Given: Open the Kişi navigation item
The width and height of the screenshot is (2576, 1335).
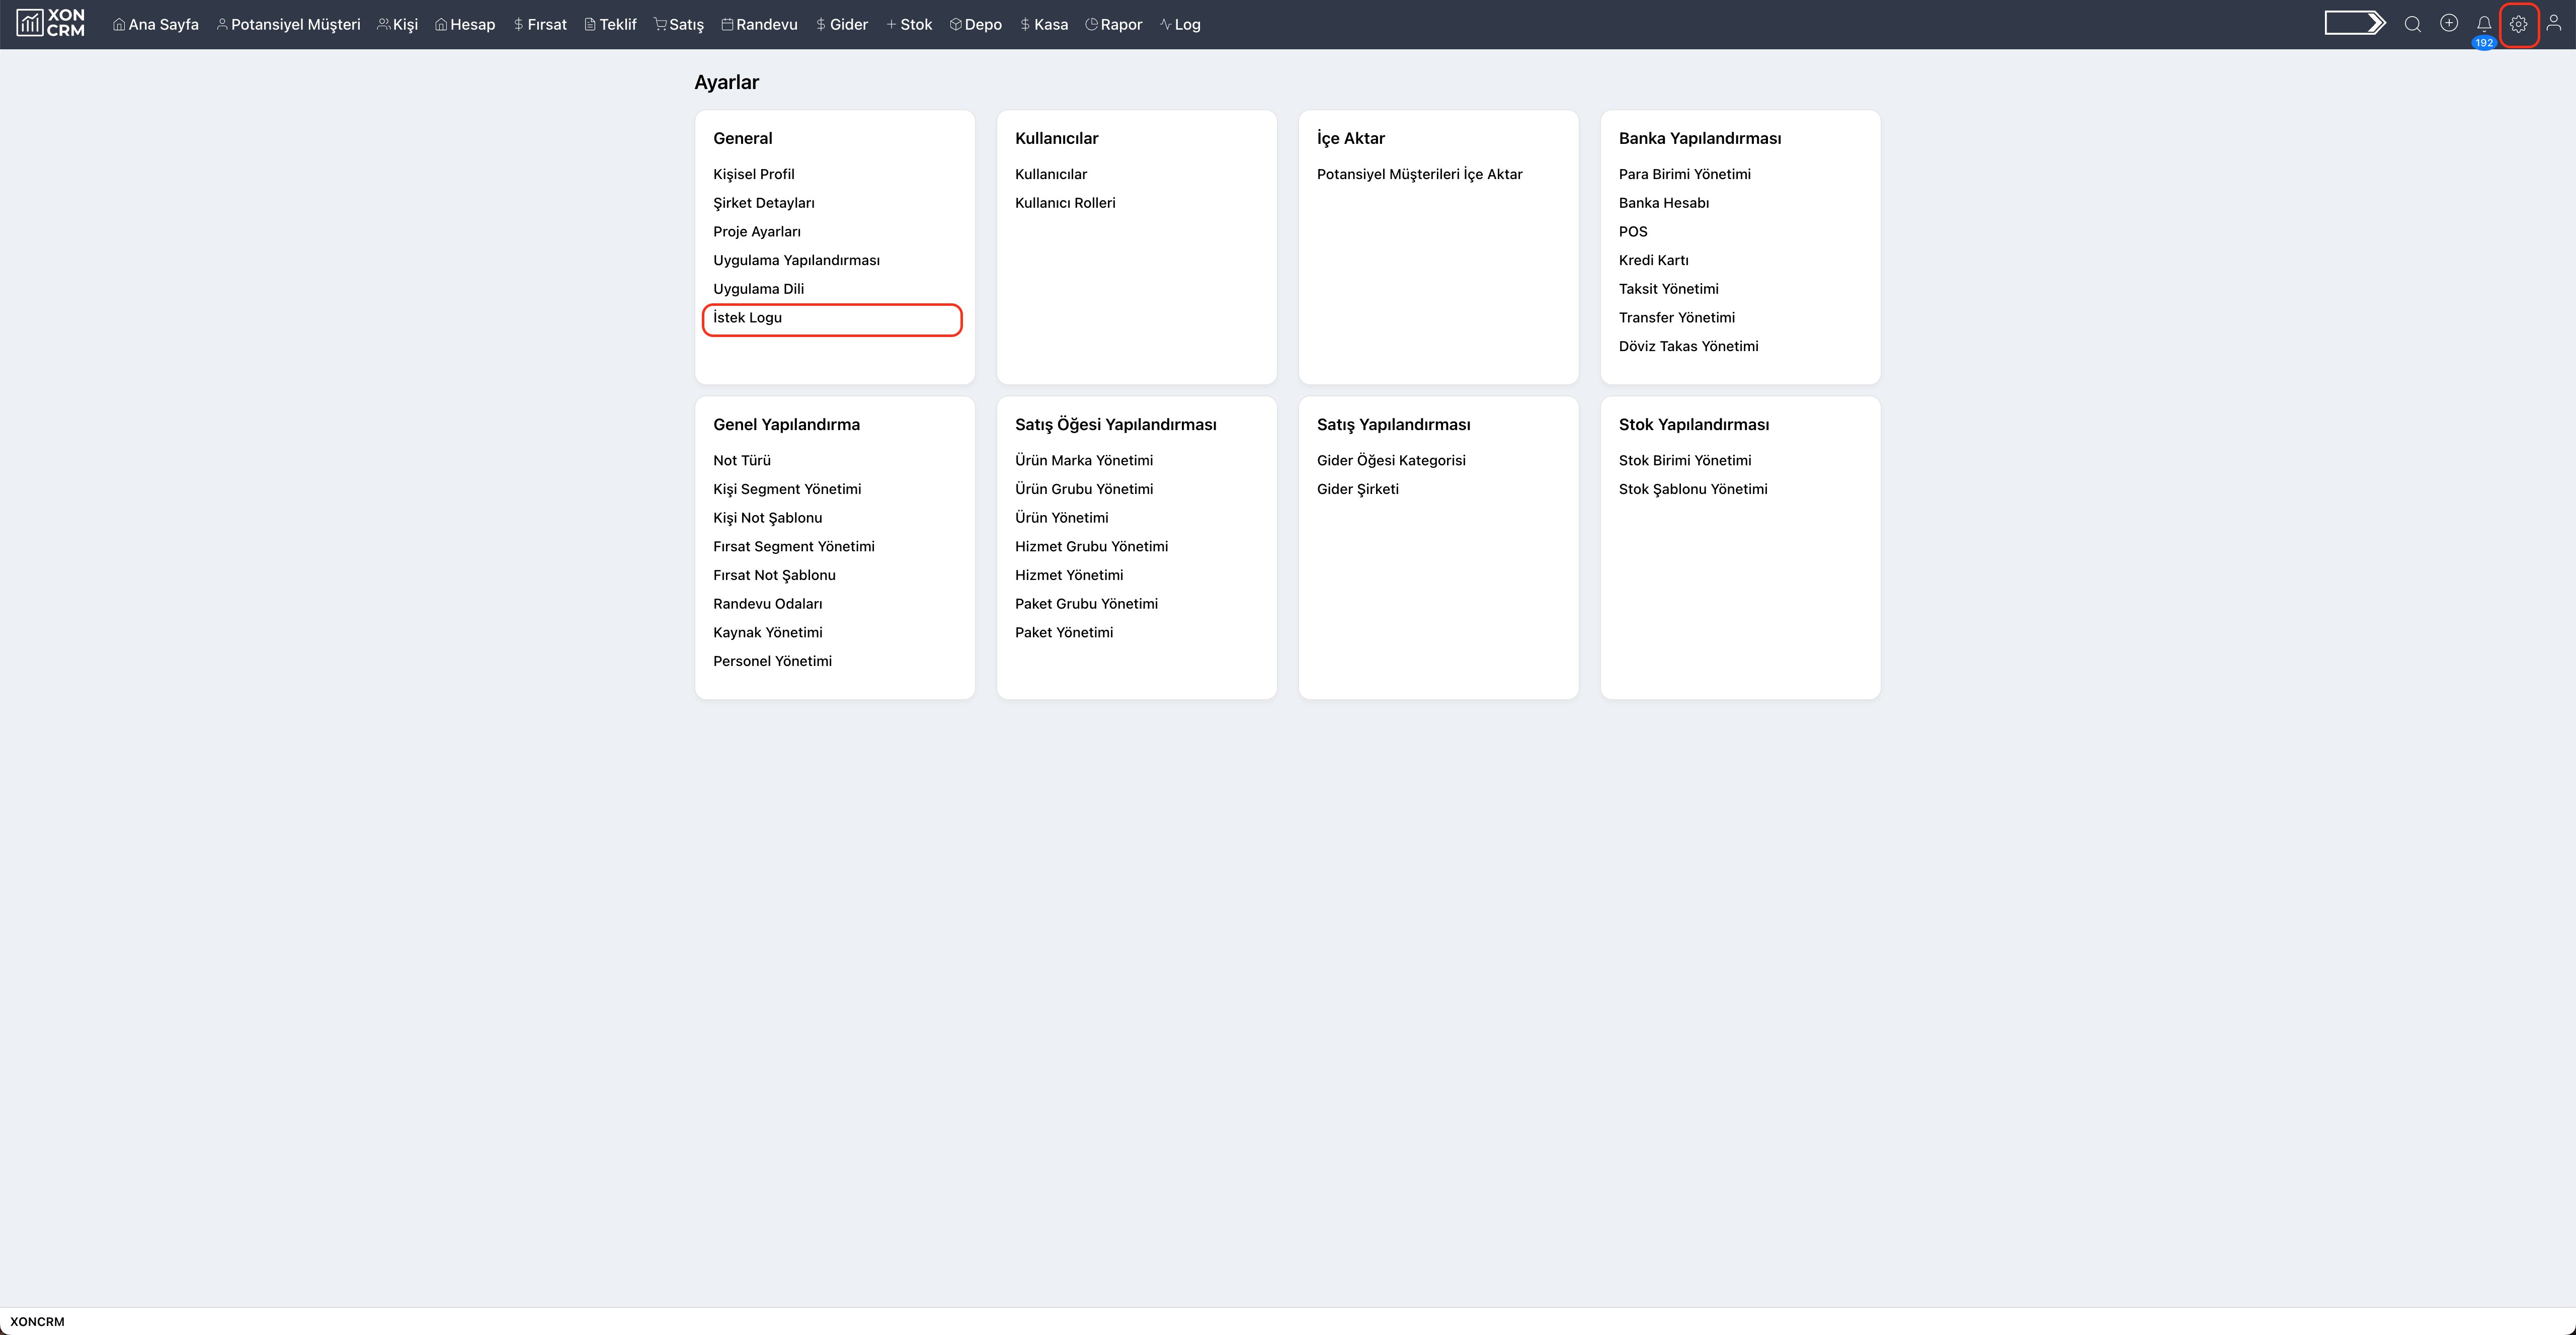Looking at the screenshot, I should [397, 24].
